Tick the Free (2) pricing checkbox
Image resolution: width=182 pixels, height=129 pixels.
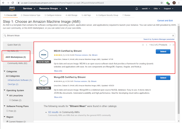[7, 111]
